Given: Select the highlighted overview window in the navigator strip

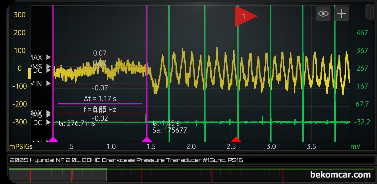Looking at the screenshot, I should pyautogui.click(x=58, y=175).
